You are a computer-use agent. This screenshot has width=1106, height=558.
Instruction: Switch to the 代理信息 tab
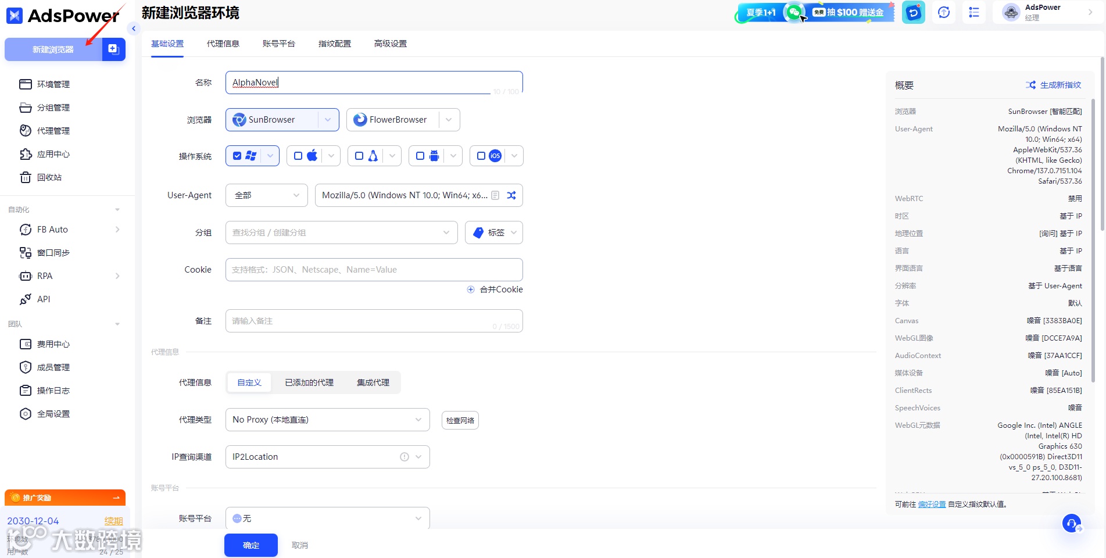(x=223, y=44)
